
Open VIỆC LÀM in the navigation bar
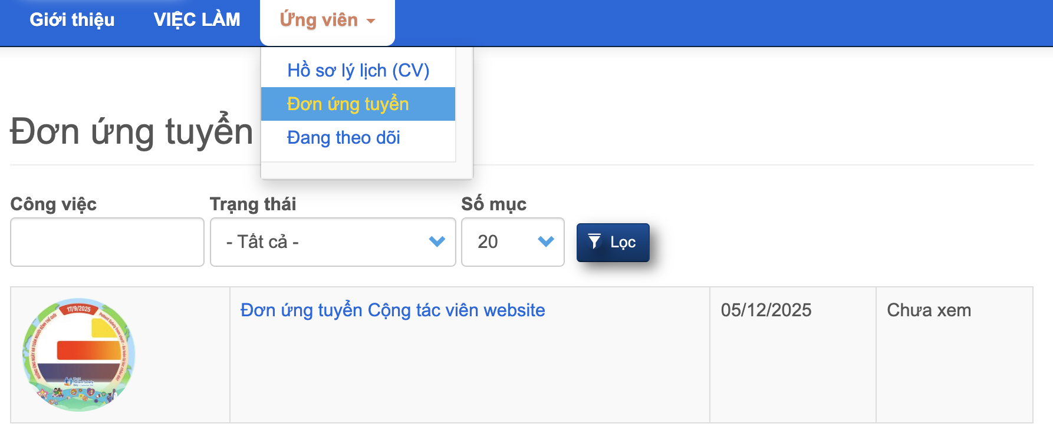[x=197, y=20]
